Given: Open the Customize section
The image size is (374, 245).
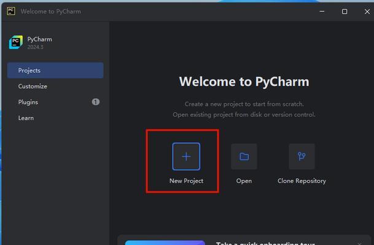Looking at the screenshot, I should pos(55,86).
